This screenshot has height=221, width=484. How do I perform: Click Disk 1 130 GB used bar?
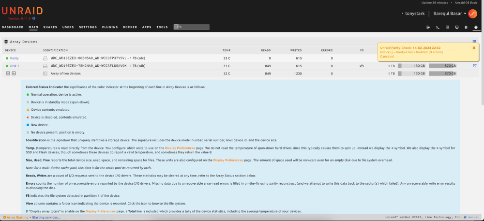click(412, 66)
